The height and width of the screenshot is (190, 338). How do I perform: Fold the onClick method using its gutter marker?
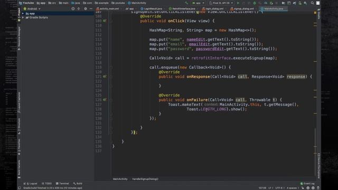(x=111, y=21)
